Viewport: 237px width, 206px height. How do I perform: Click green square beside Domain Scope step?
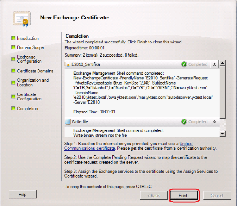pos(13,47)
